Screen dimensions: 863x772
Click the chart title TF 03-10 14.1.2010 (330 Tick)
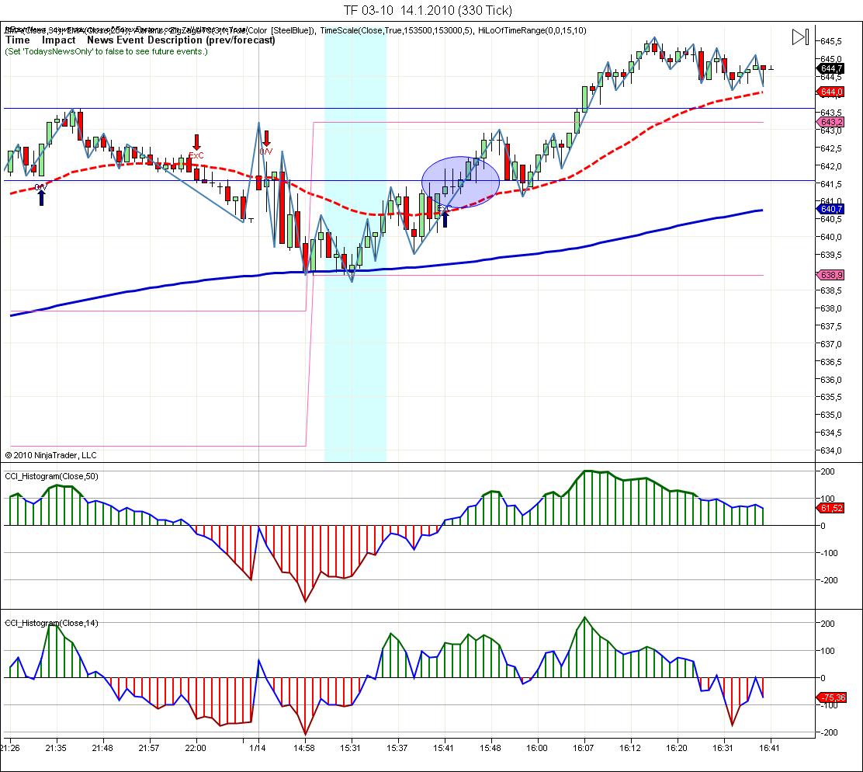point(428,10)
